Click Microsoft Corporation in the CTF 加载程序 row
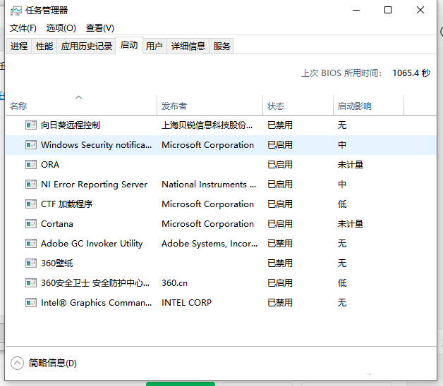The image size is (443, 386). pos(207,204)
